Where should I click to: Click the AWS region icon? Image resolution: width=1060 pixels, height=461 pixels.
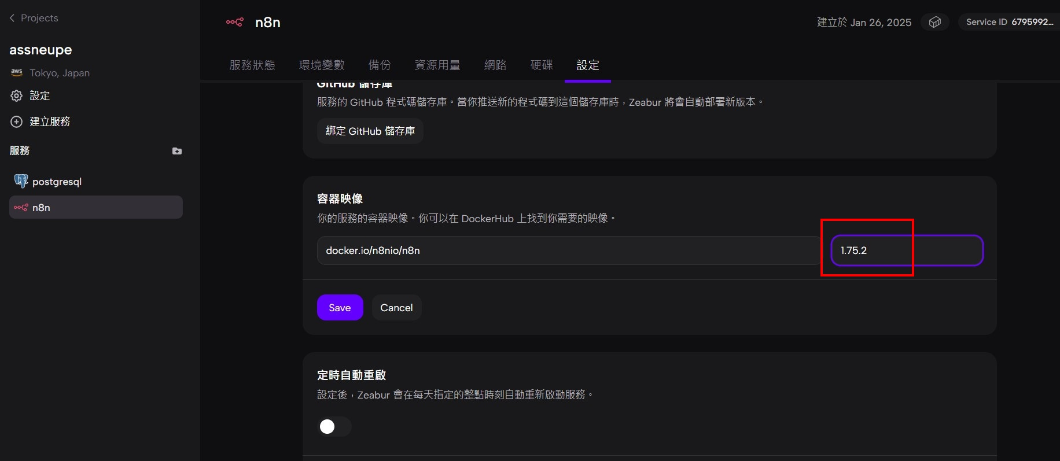coord(17,72)
